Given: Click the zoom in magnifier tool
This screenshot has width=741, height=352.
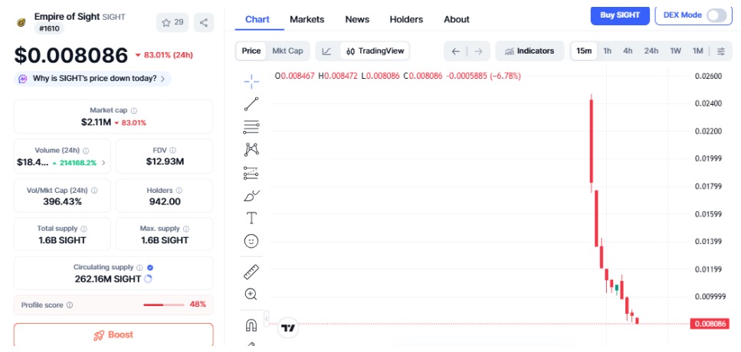Looking at the screenshot, I should (x=251, y=294).
